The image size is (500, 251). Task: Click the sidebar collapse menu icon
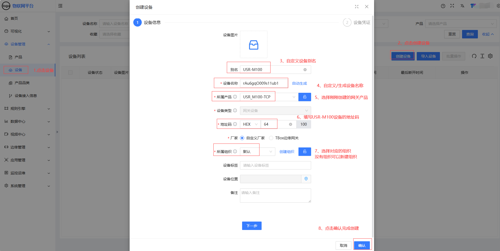pos(60,6)
